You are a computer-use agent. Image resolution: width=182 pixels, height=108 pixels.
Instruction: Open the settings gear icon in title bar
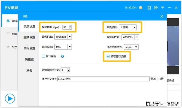coord(156,7)
